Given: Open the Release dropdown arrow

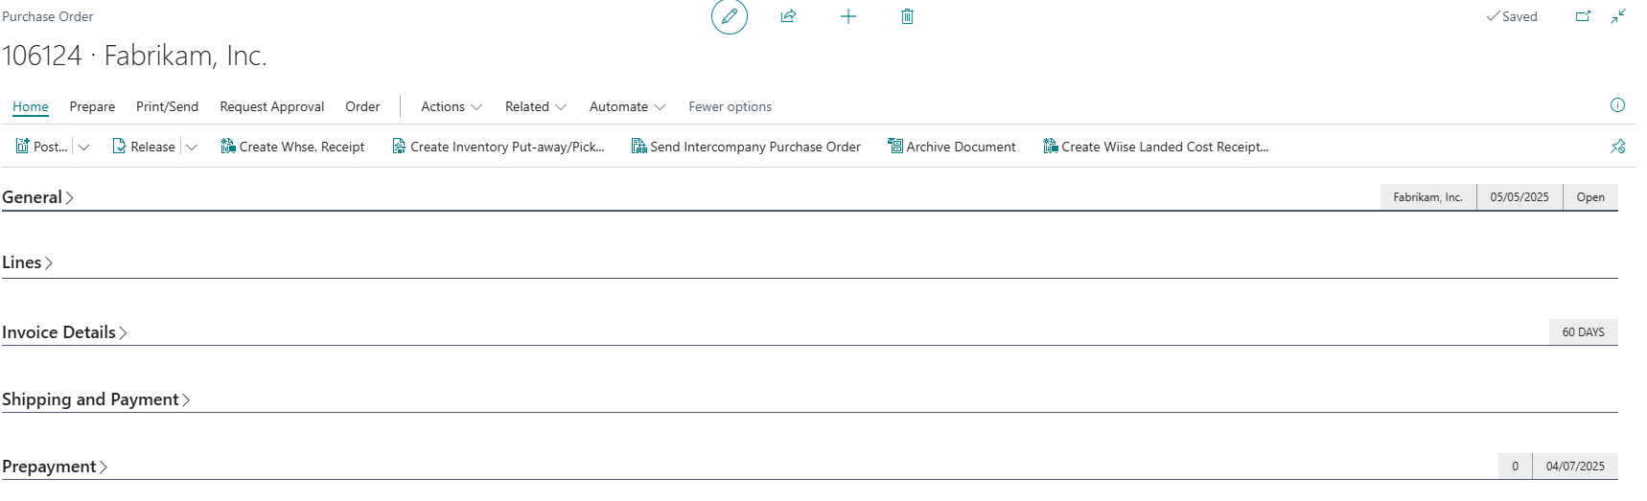Looking at the screenshot, I should 192,147.
